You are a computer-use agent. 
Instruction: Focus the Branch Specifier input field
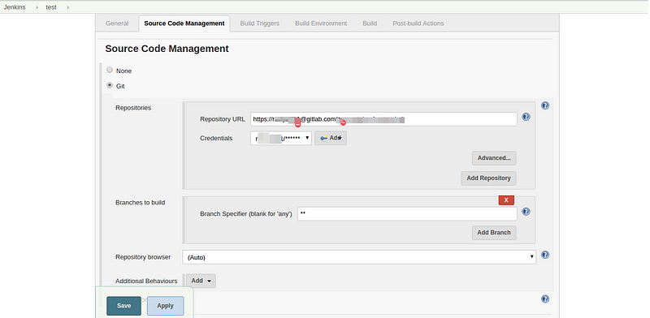coord(407,214)
